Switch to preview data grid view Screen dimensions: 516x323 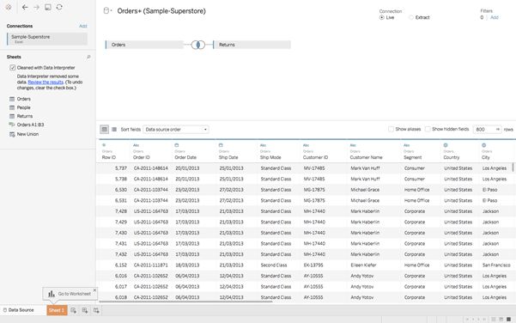tap(105, 130)
